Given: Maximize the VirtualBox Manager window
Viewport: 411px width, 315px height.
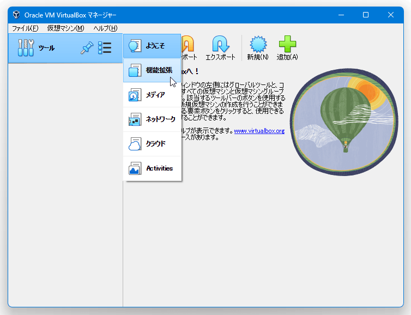Looking at the screenshot, I should point(366,15).
